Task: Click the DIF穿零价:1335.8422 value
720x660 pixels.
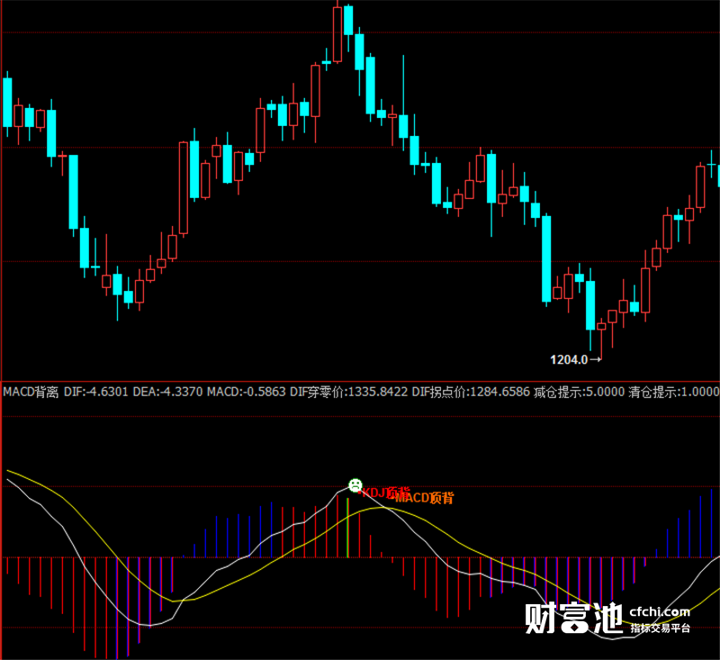Action: (348, 392)
